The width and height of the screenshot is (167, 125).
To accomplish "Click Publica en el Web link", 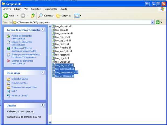I will [24, 50].
